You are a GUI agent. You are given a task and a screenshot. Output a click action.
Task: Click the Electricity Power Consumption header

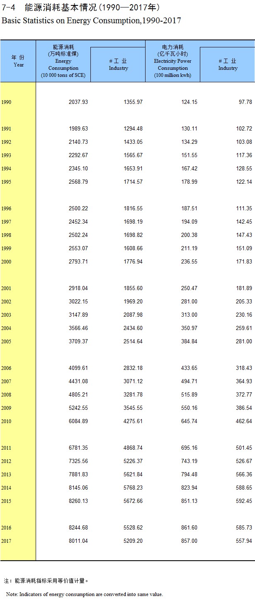pos(172,61)
